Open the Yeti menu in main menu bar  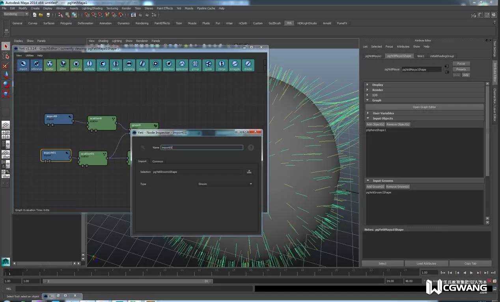(x=179, y=8)
